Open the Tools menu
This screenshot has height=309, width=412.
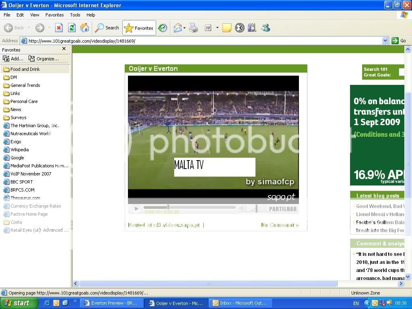(75, 15)
